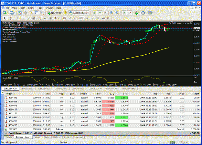Toggle chart Auto Scroll
202x145 pixels.
[x=124, y=13]
